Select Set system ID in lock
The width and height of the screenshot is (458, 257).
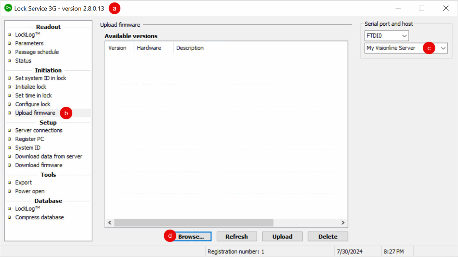coord(41,78)
